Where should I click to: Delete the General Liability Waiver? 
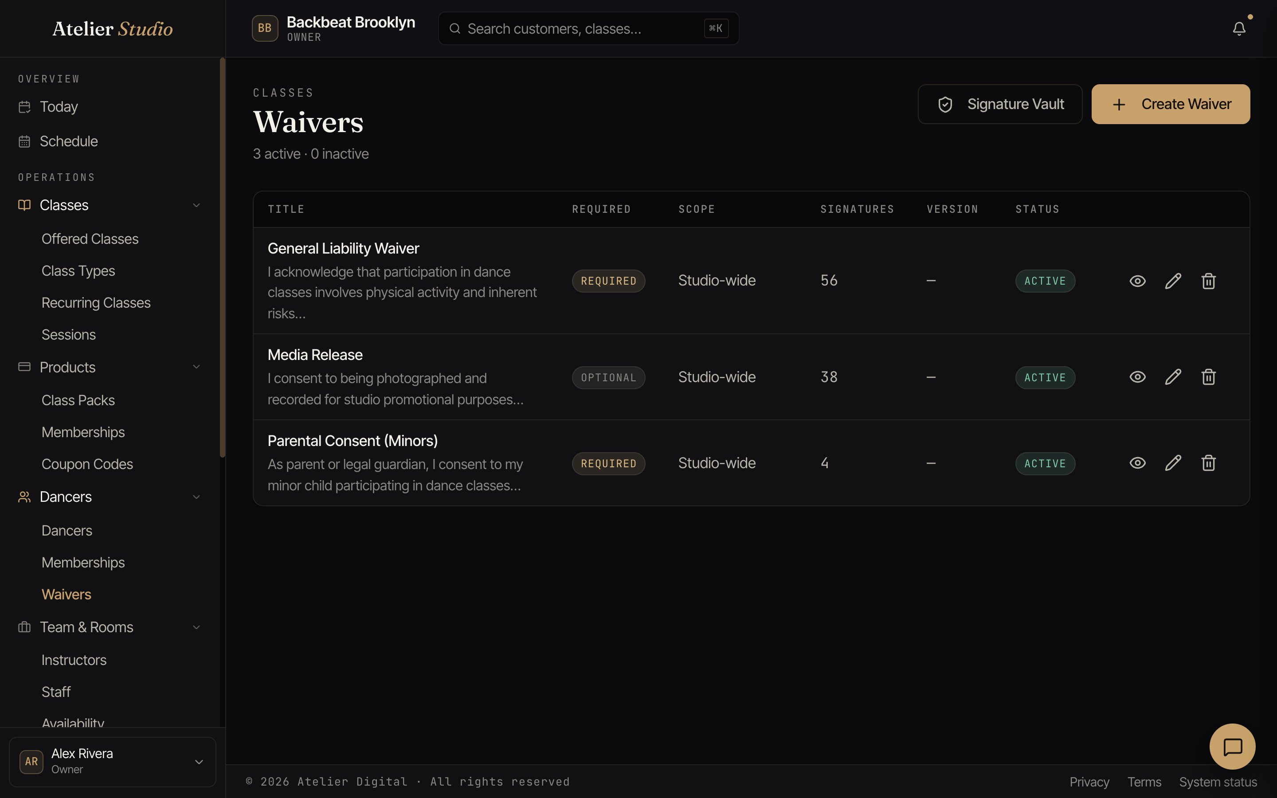pyautogui.click(x=1208, y=281)
